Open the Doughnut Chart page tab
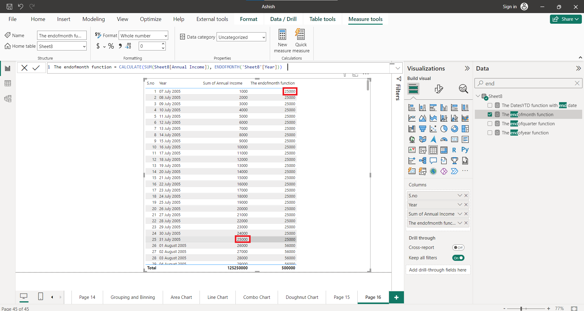584x311 pixels. 301,297
